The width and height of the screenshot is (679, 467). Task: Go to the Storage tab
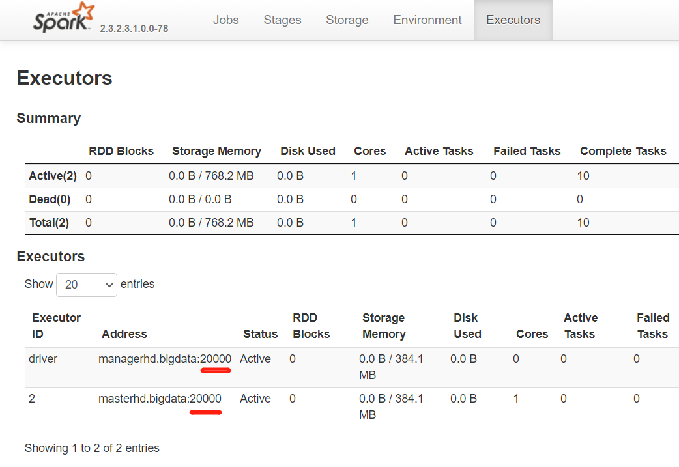pyautogui.click(x=347, y=20)
